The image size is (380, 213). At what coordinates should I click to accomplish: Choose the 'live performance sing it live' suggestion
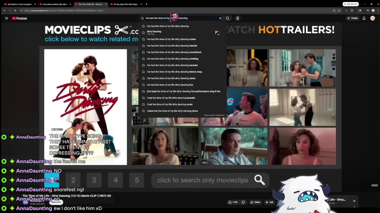tap(182, 91)
